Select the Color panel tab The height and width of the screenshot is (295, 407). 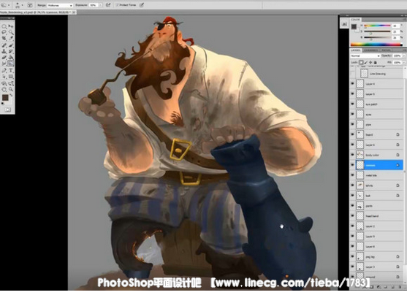[x=355, y=20]
